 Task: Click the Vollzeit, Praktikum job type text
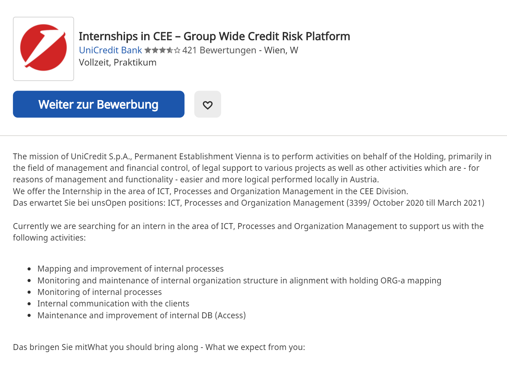pyautogui.click(x=118, y=62)
